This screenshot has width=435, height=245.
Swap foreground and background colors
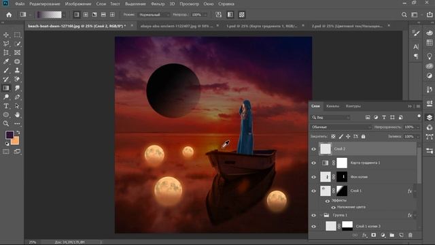point(18,133)
